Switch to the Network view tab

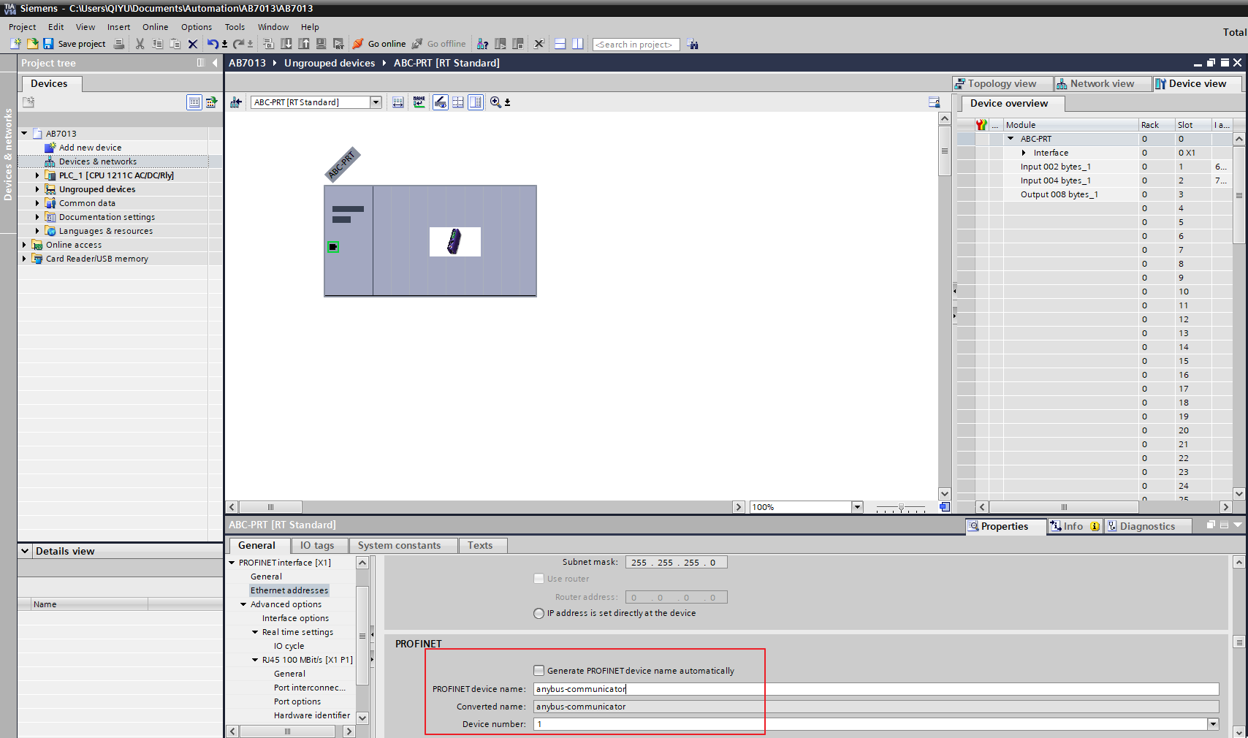[1102, 83]
